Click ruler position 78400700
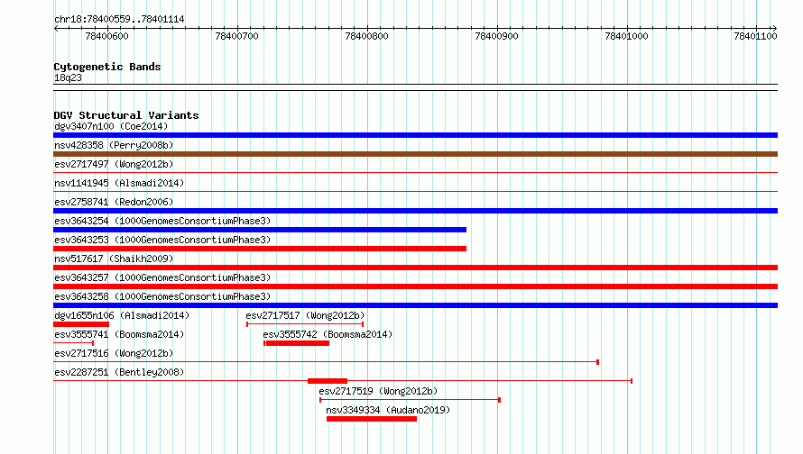803x454 pixels. click(x=237, y=36)
